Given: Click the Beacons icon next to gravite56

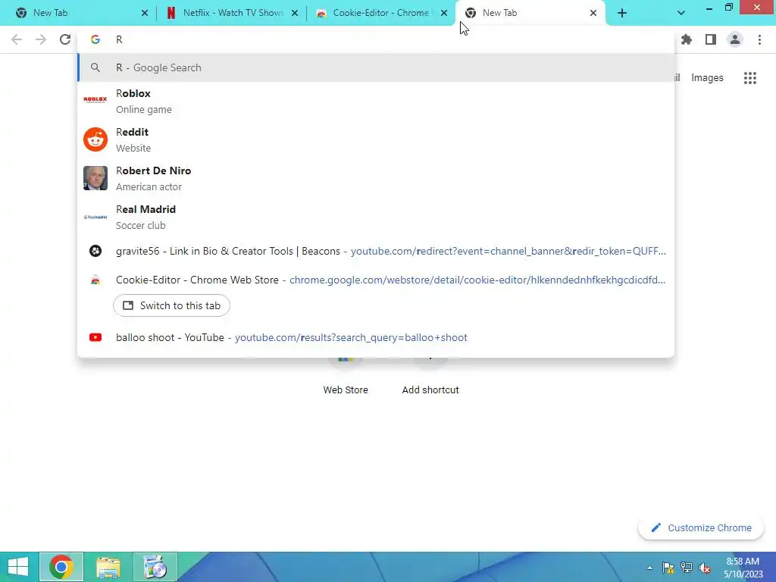Looking at the screenshot, I should click(95, 251).
